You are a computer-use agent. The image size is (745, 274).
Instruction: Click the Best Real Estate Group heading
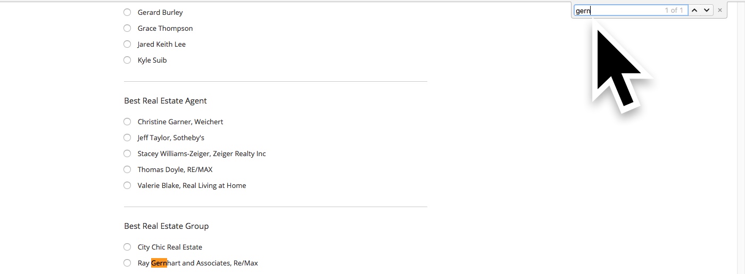[167, 226]
